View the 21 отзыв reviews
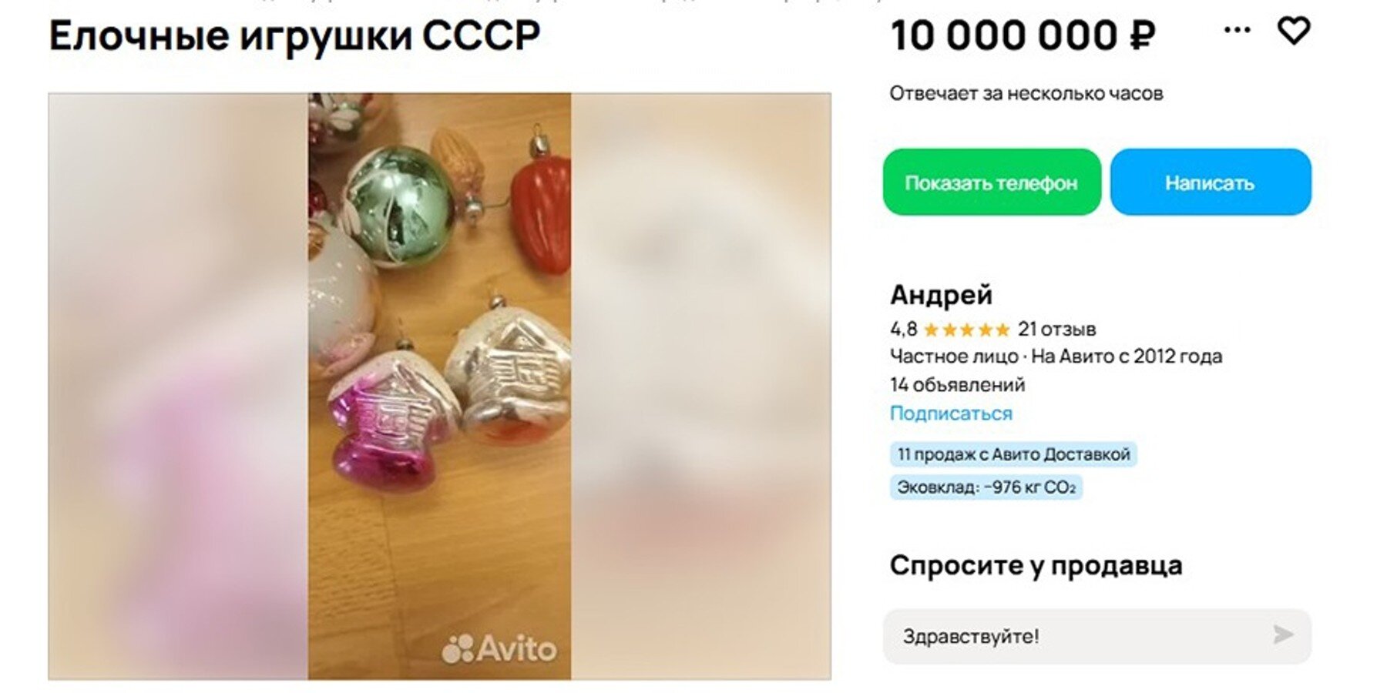 (1056, 330)
